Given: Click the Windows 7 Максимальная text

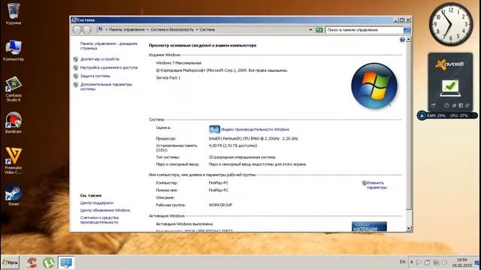Looking at the screenshot, I should (x=179, y=63).
